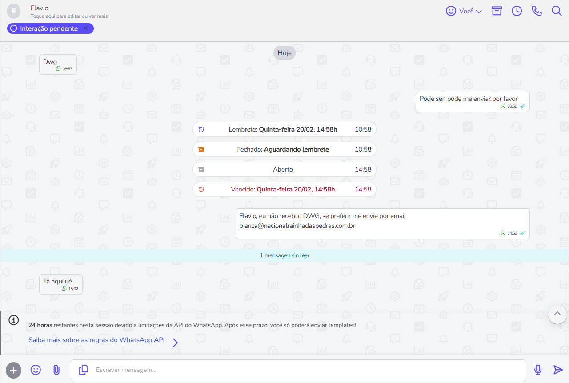
Task: Click Flavio's name to edit contact
Action: [x=40, y=8]
